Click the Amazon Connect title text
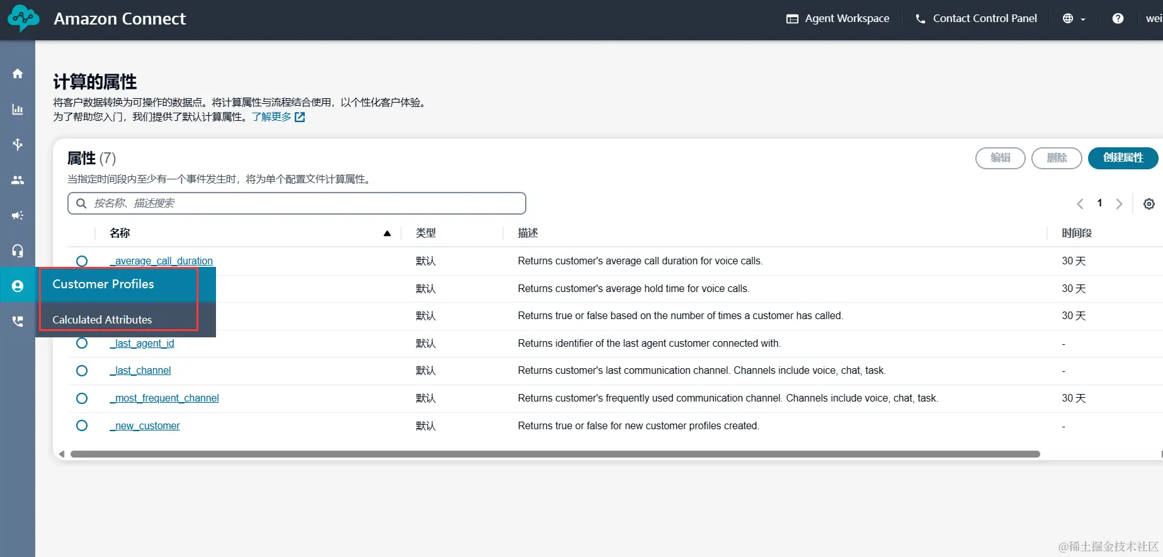Screen dimensions: 1163x557 click(x=120, y=19)
